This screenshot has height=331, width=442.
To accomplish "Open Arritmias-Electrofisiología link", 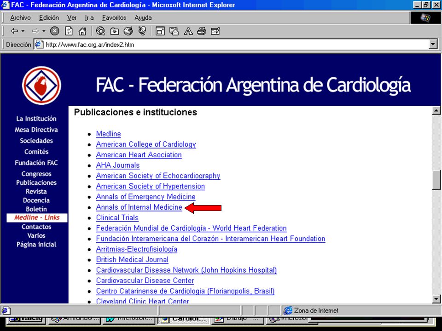I will [x=136, y=249].
